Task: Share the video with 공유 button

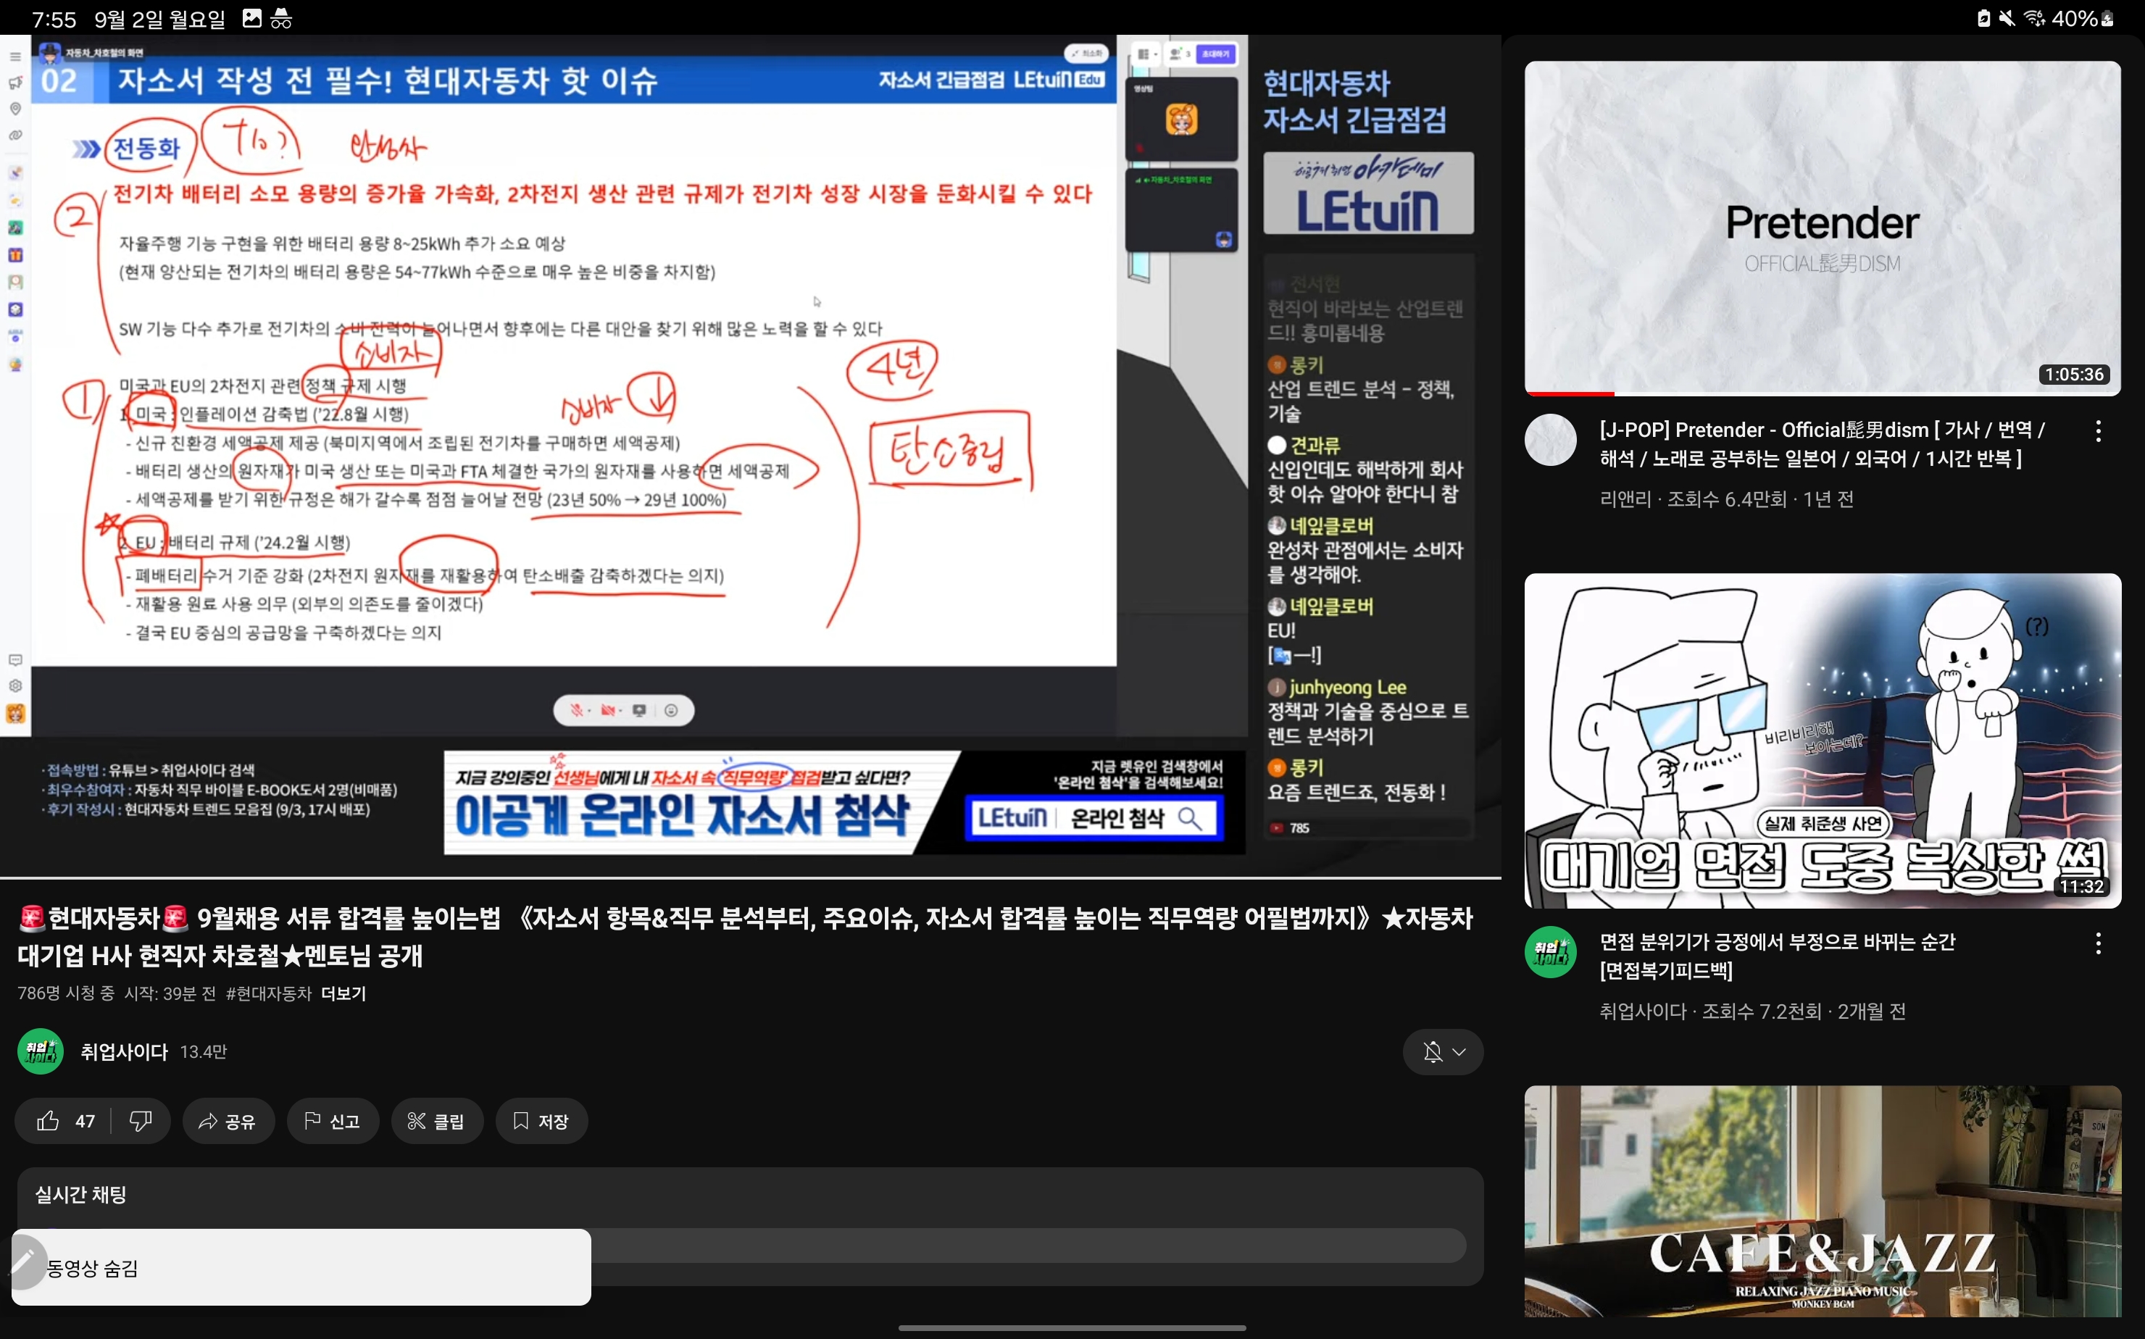Action: [x=228, y=1121]
